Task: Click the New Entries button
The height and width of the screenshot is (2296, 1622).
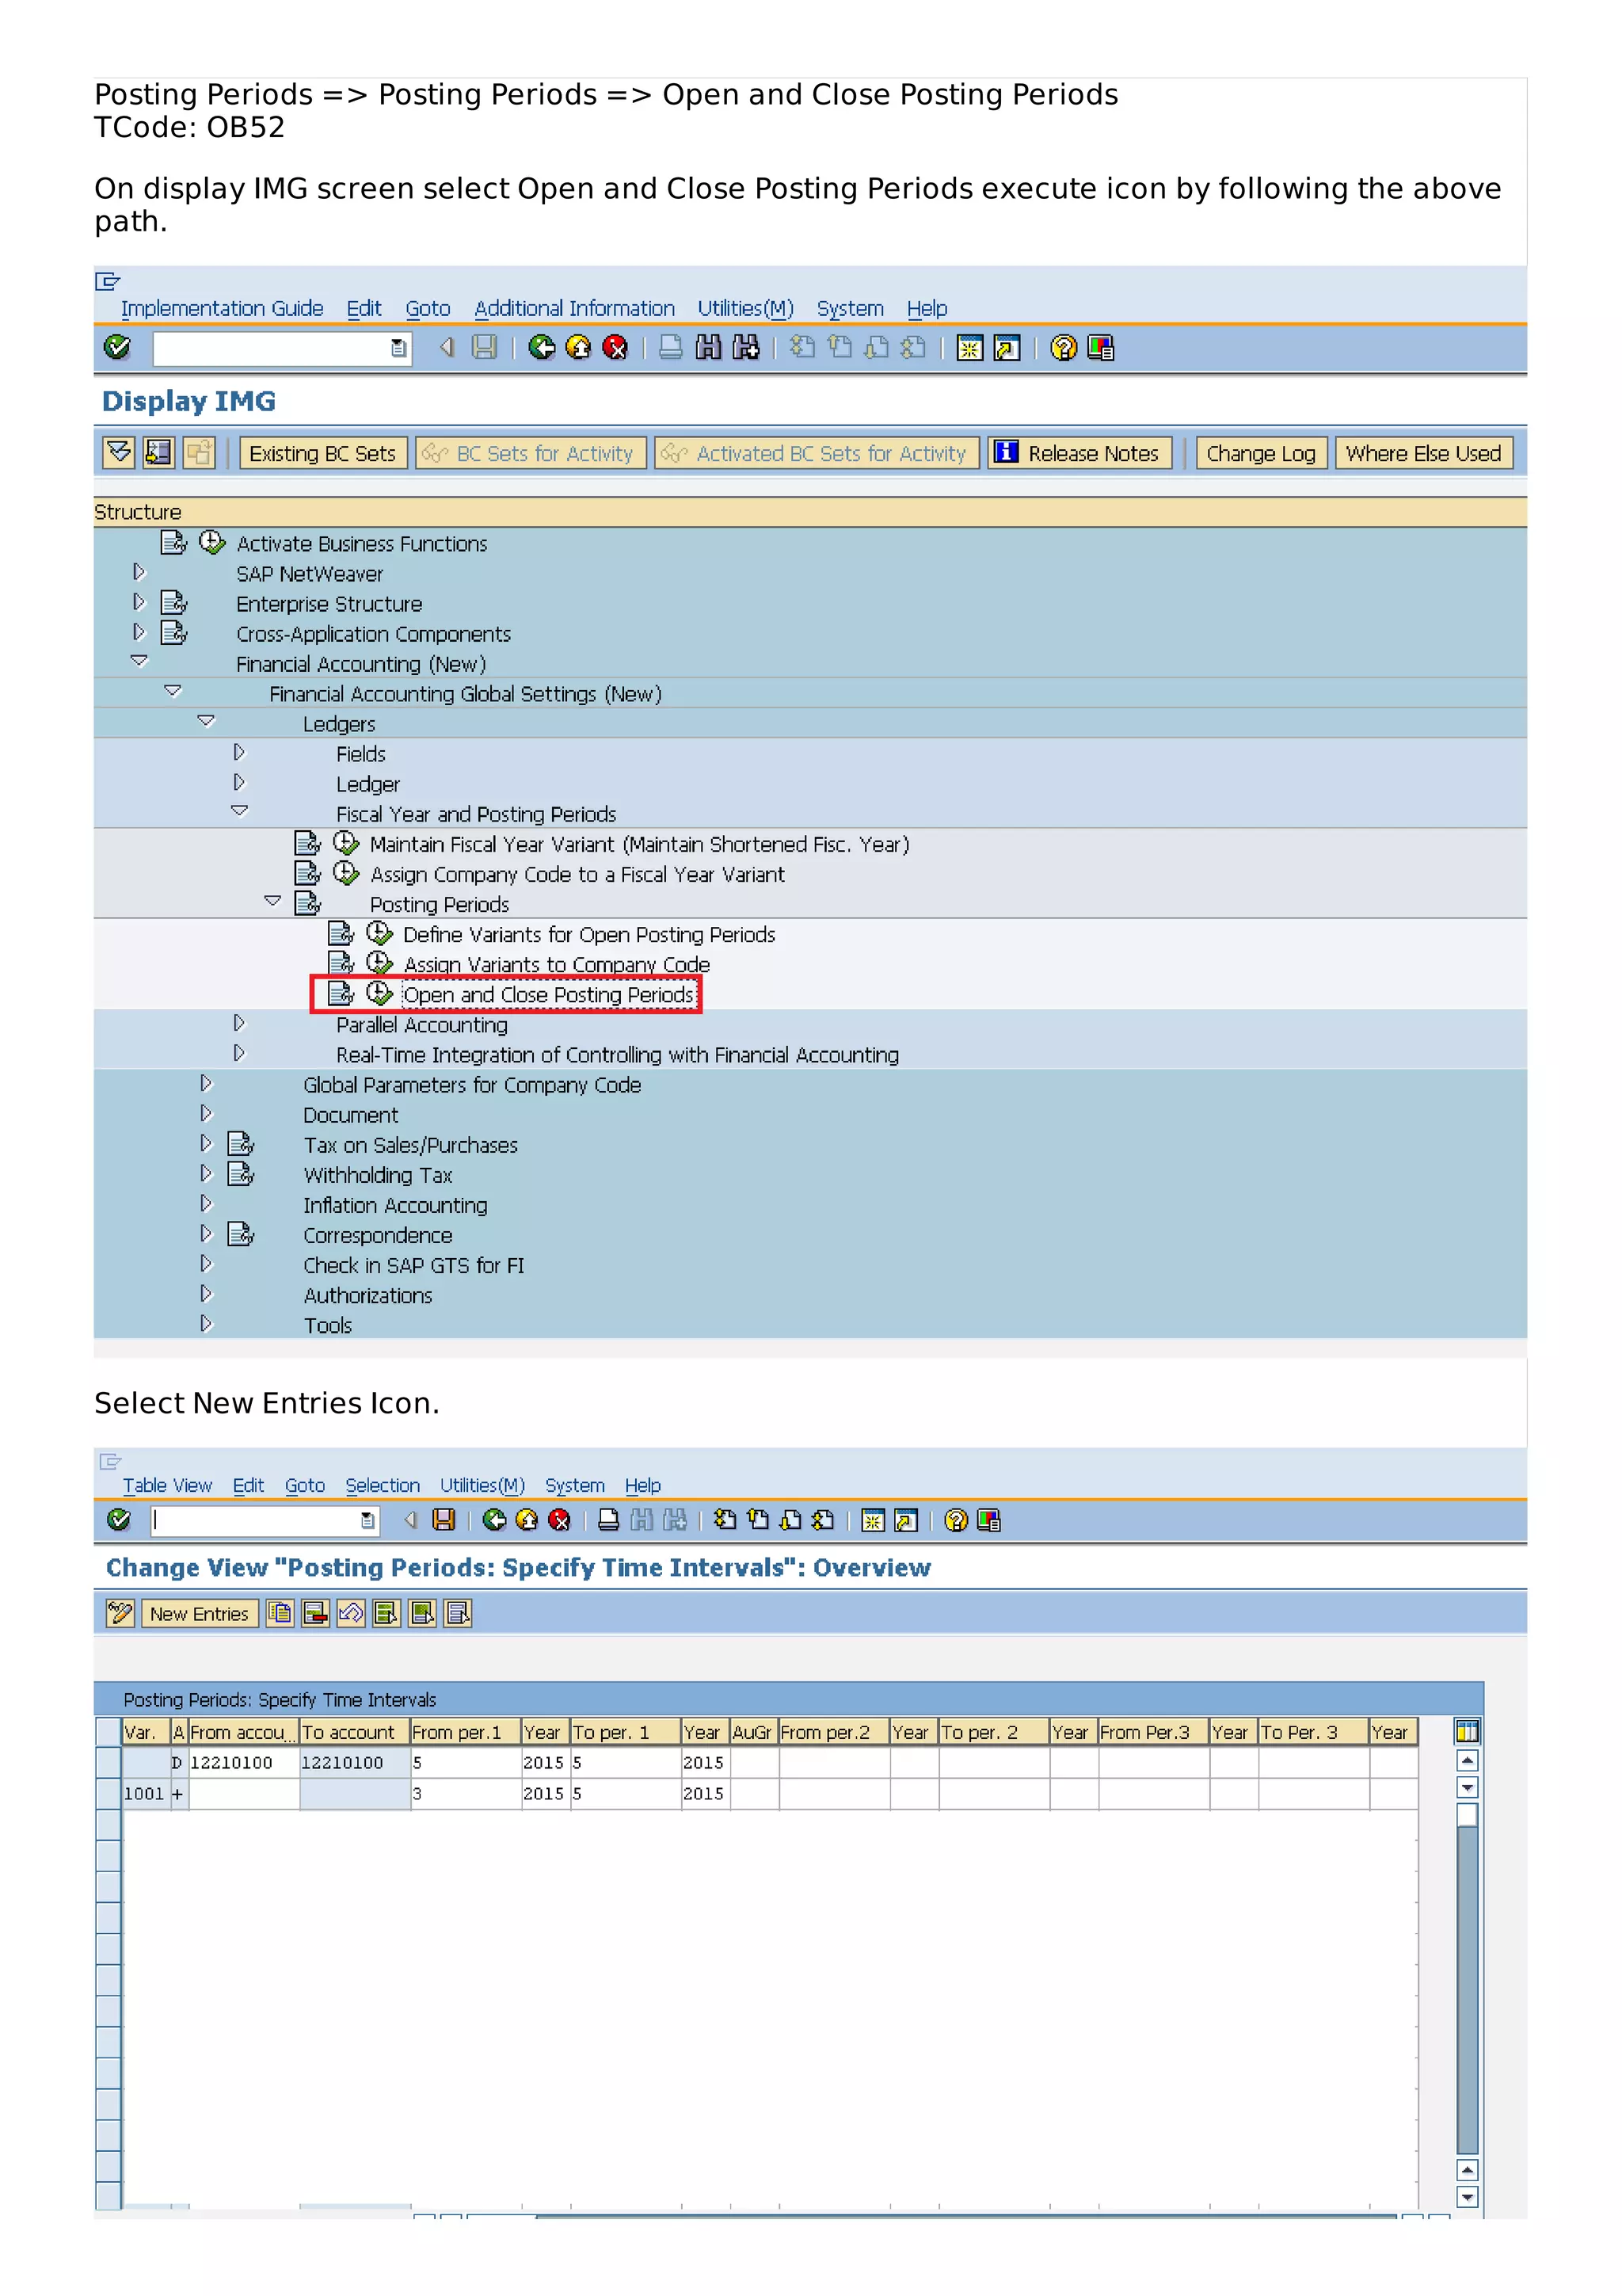Action: tap(199, 1613)
